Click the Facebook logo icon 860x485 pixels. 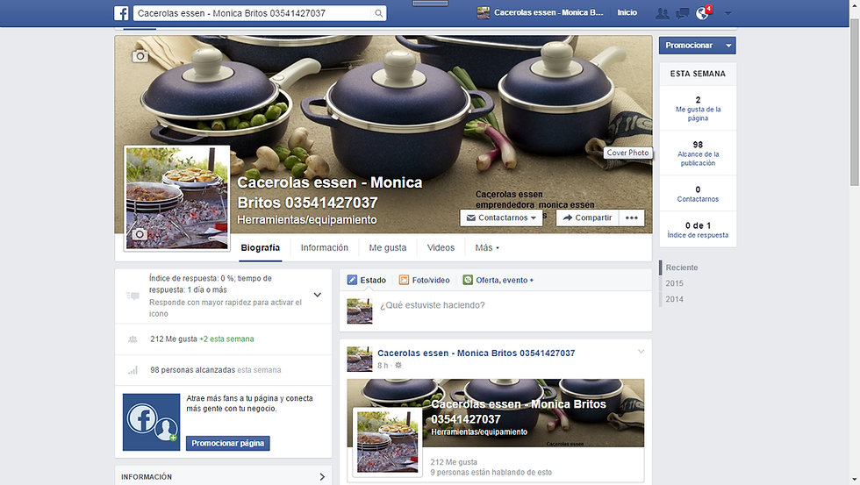pyautogui.click(x=121, y=13)
